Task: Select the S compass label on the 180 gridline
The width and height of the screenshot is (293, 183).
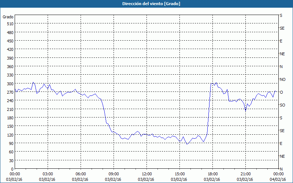Action: point(281,118)
